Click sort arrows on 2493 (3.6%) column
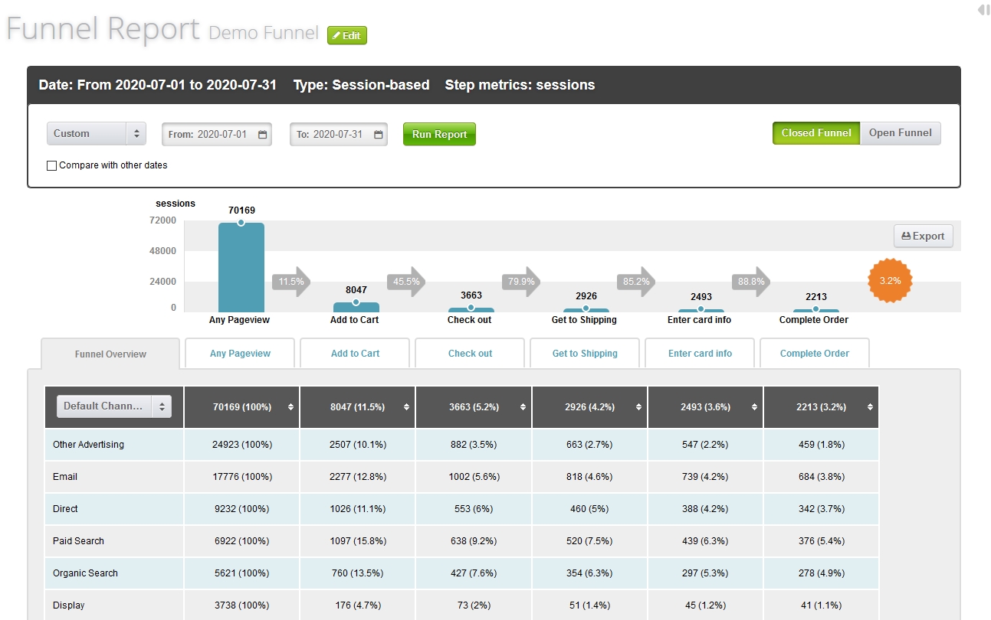This screenshot has width=991, height=620. (x=754, y=407)
